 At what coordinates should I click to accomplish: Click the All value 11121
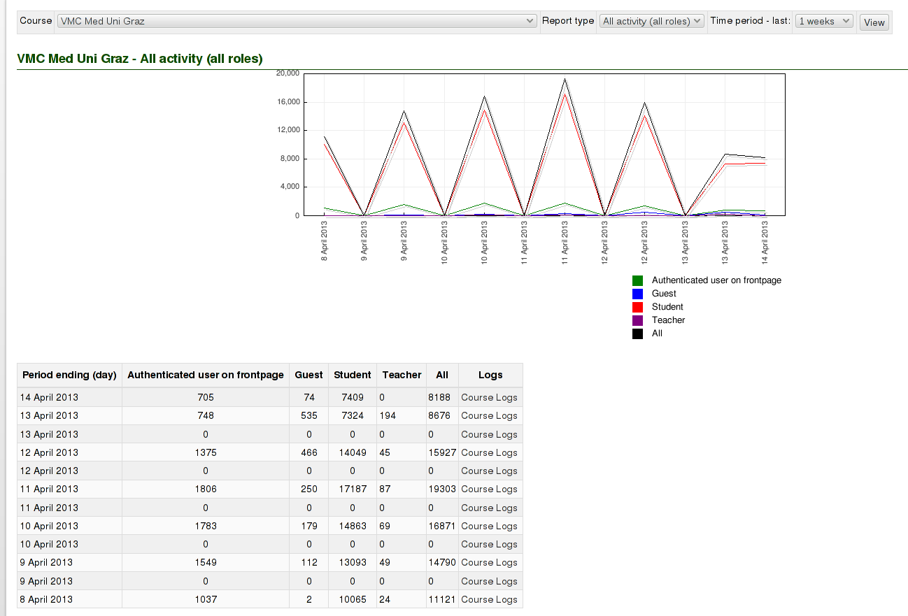pos(442,599)
